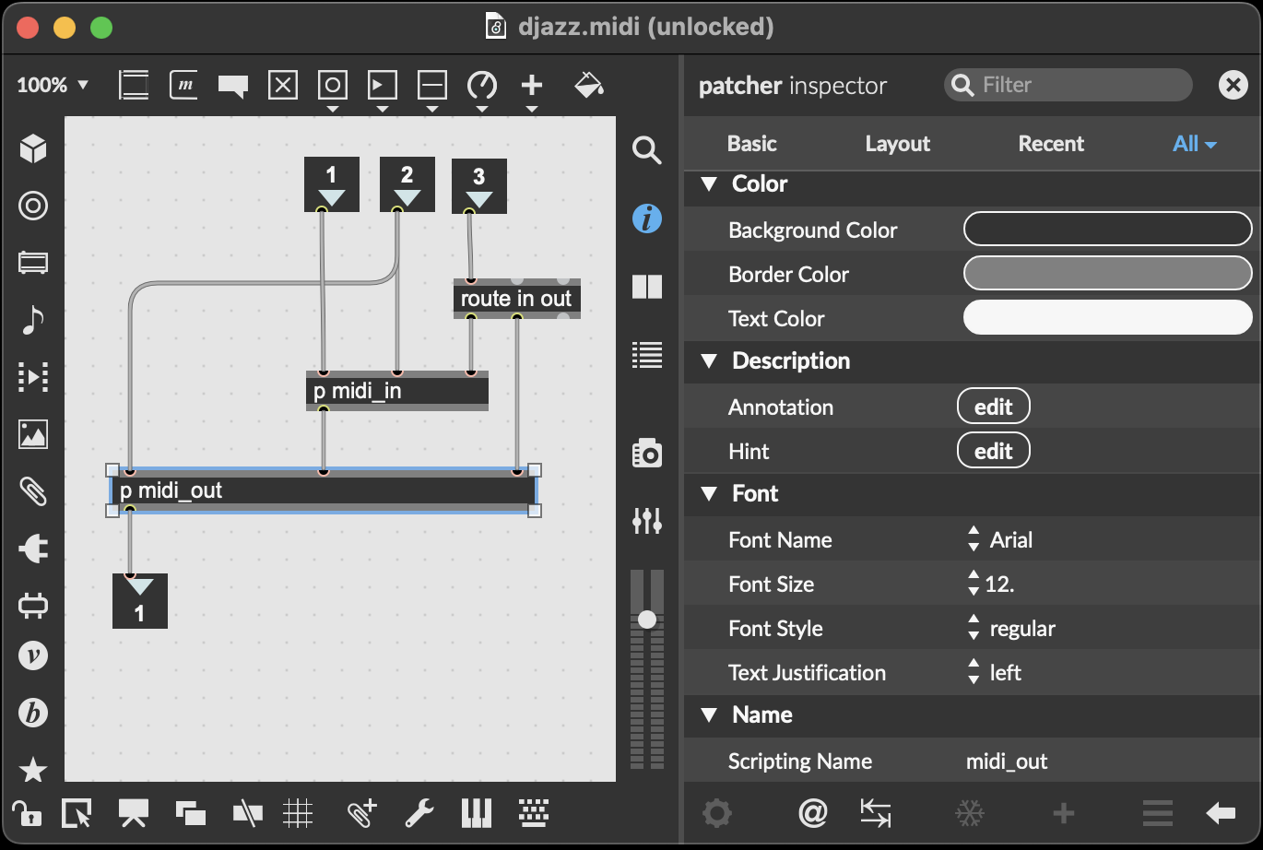Insert a toggle object from toolbar
Viewport: 1263px width, 850px height.
(x=283, y=86)
